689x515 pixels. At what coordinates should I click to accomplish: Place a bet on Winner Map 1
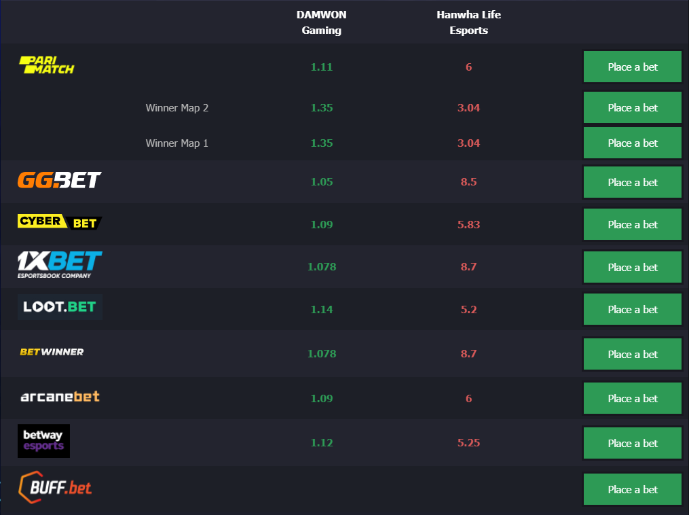632,143
